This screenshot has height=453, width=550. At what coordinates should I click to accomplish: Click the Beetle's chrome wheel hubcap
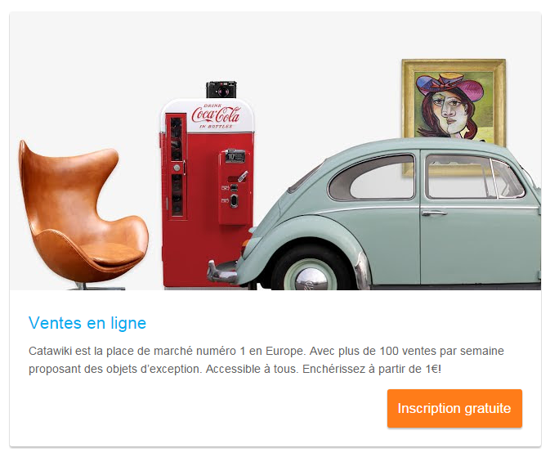pyautogui.click(x=311, y=280)
